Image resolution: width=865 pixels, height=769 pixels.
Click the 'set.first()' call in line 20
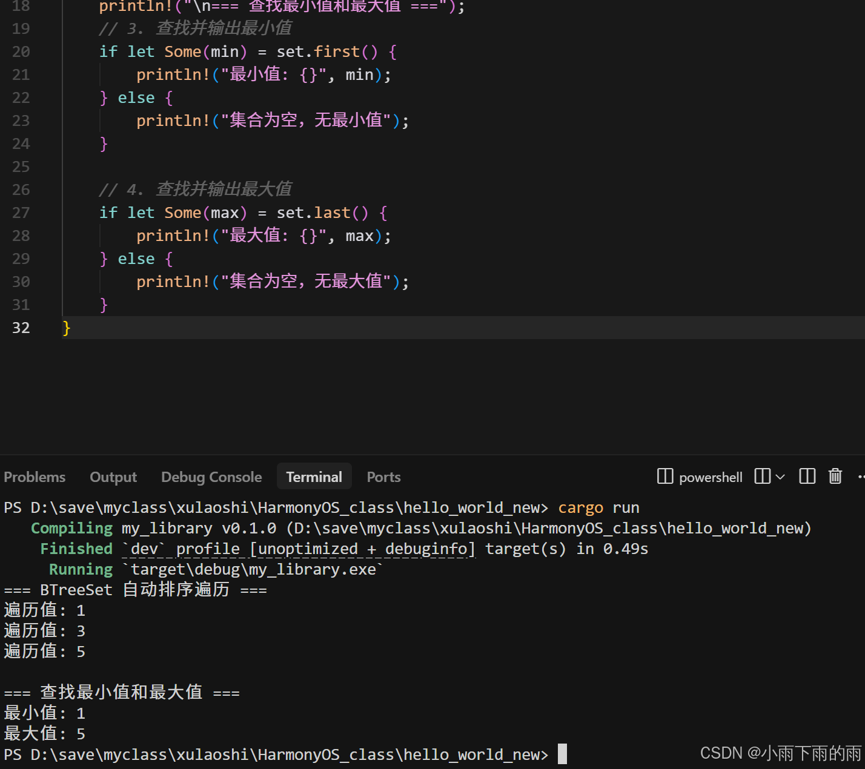point(327,51)
